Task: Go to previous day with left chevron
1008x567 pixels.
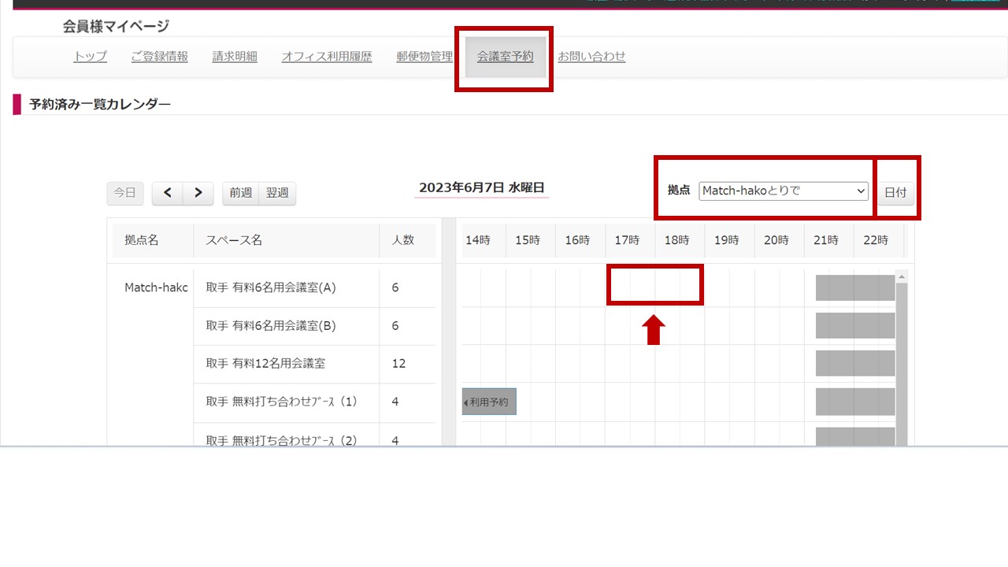Action: point(168,193)
